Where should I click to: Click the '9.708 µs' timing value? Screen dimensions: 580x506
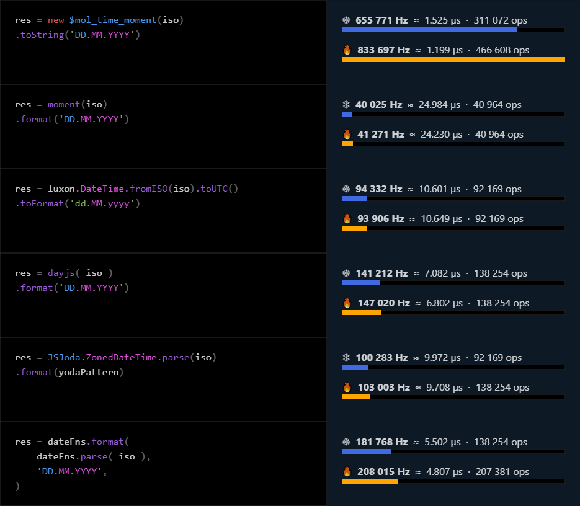(444, 388)
